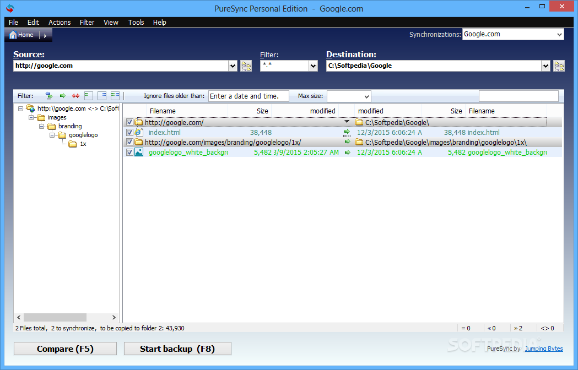578x370 pixels.
Task: Click the tree scrollbar right arrow
Action: [x=114, y=317]
